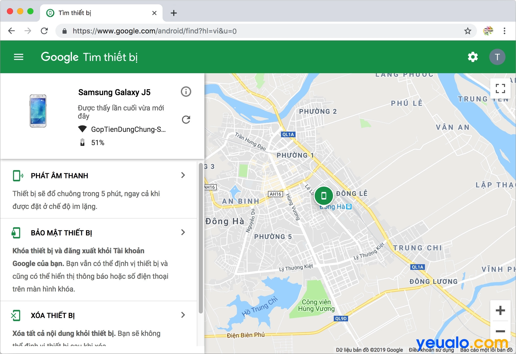This screenshot has height=354, width=516.
Task: View site security lock information
Action: tap(65, 31)
